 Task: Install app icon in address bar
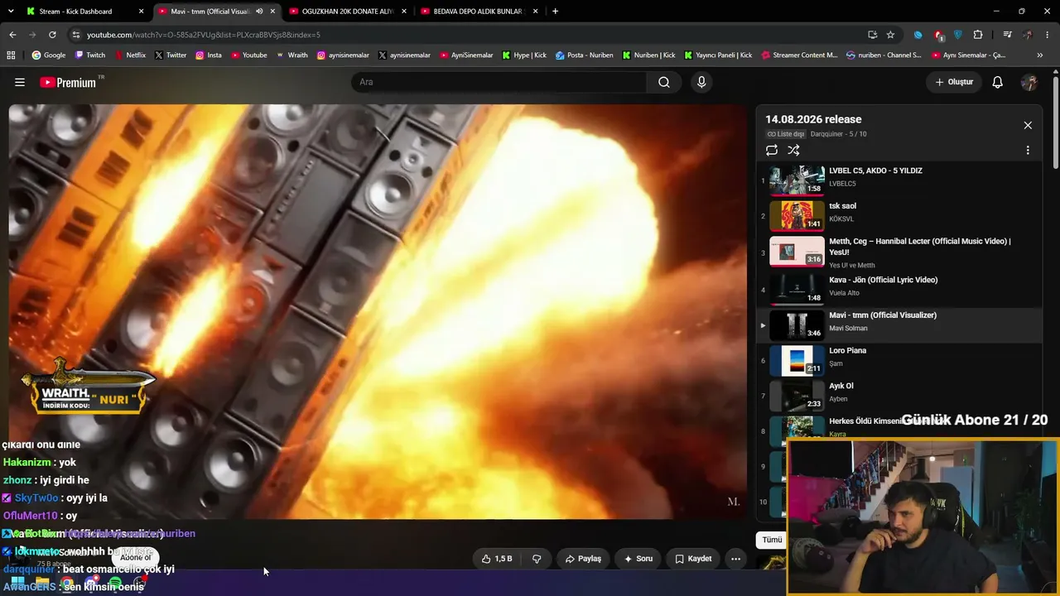(x=872, y=35)
